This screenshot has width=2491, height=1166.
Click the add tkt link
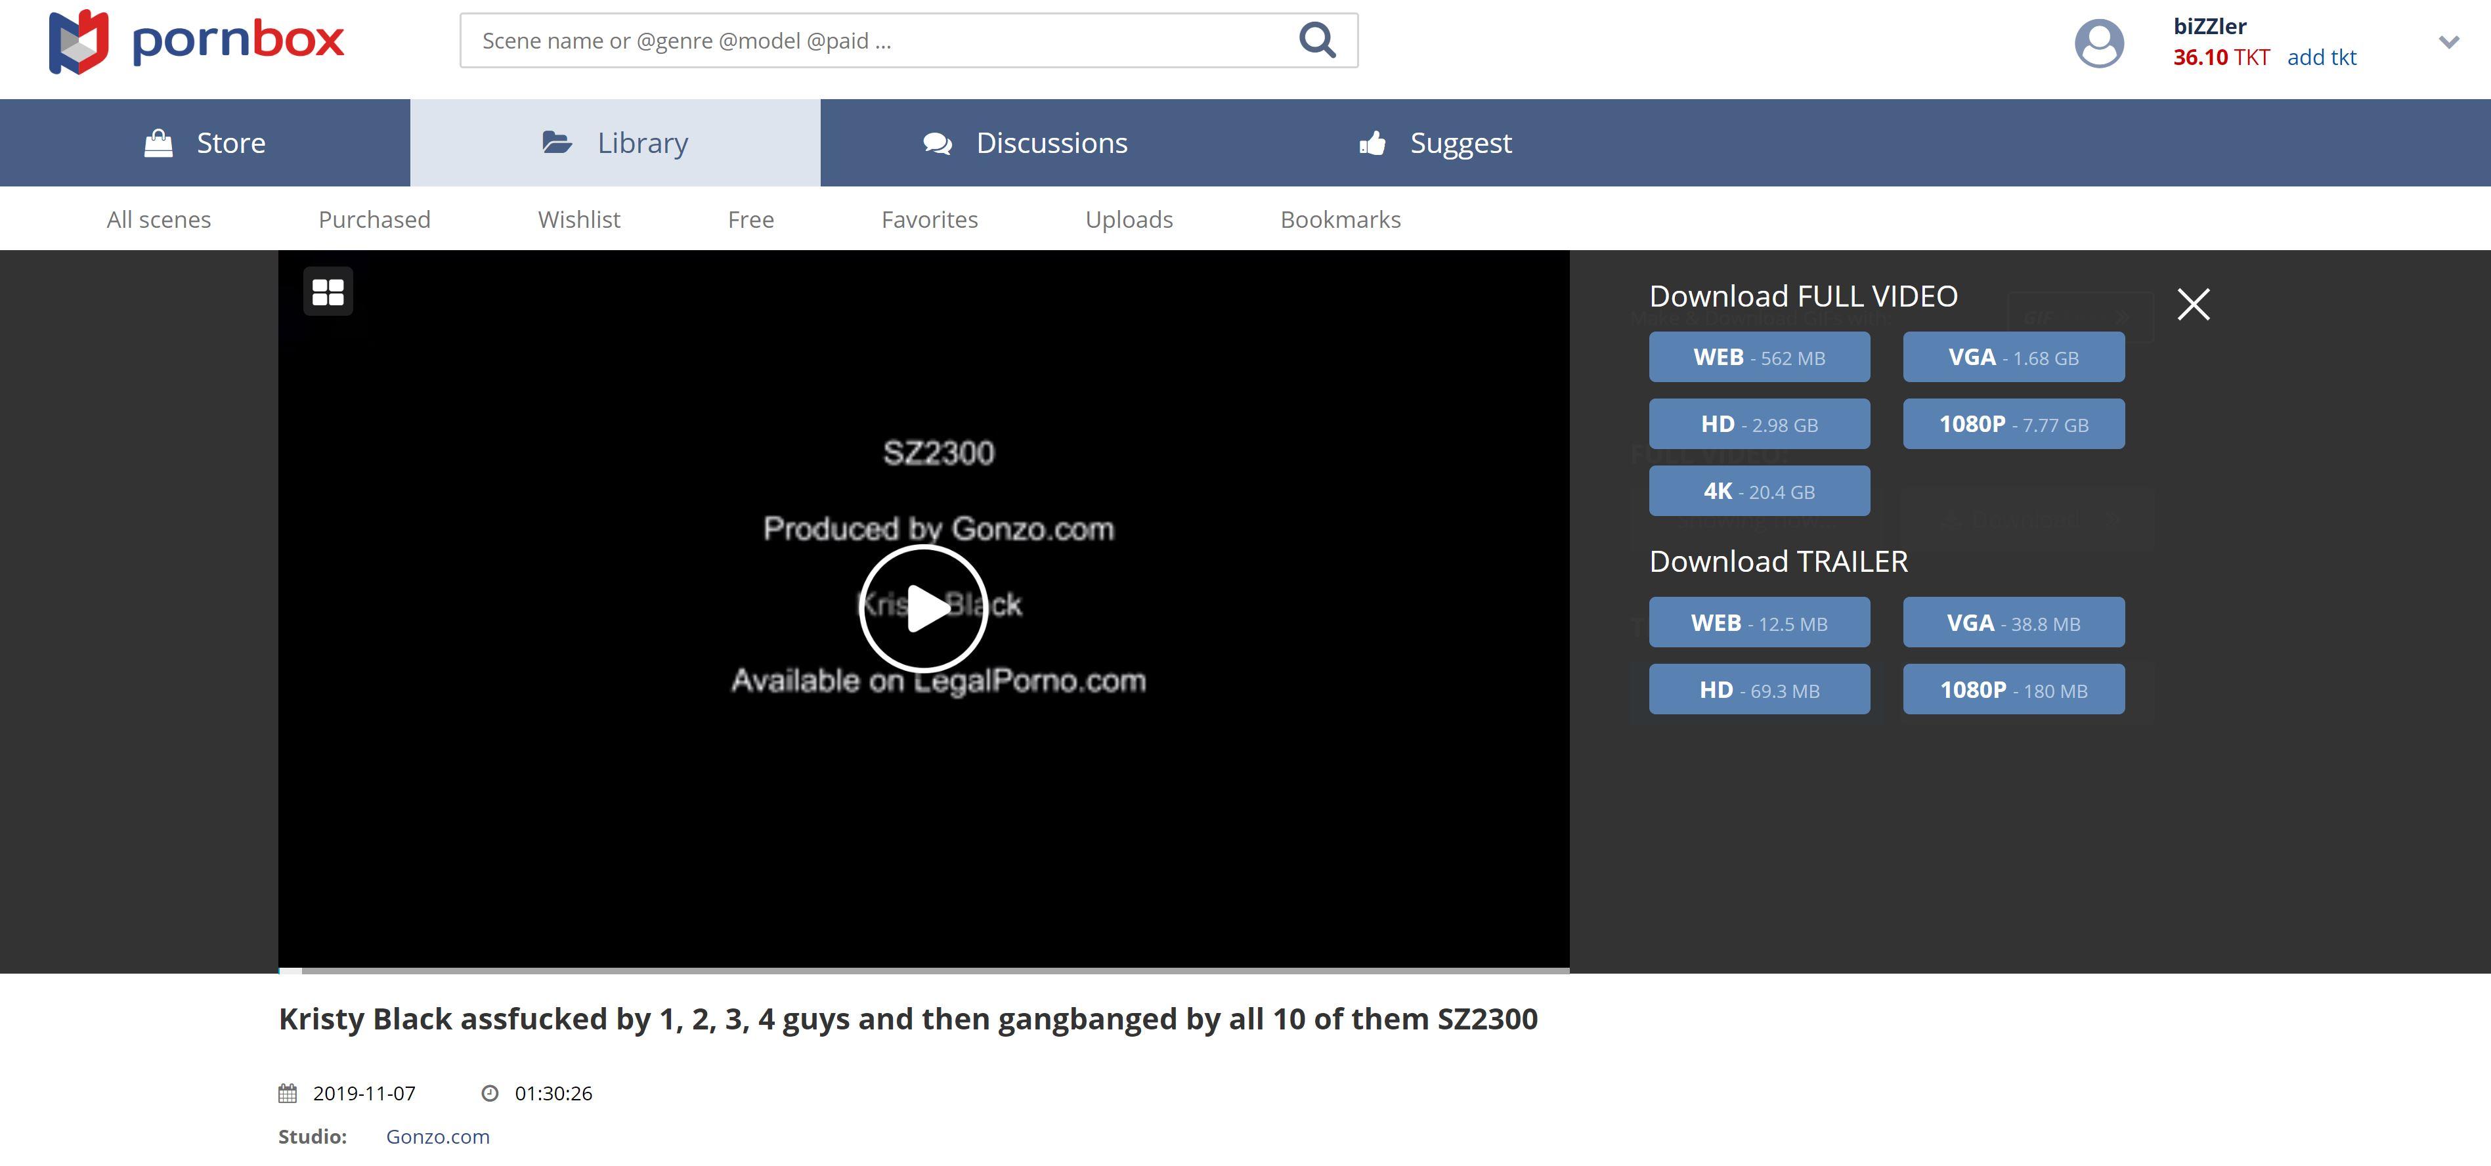coord(2321,58)
